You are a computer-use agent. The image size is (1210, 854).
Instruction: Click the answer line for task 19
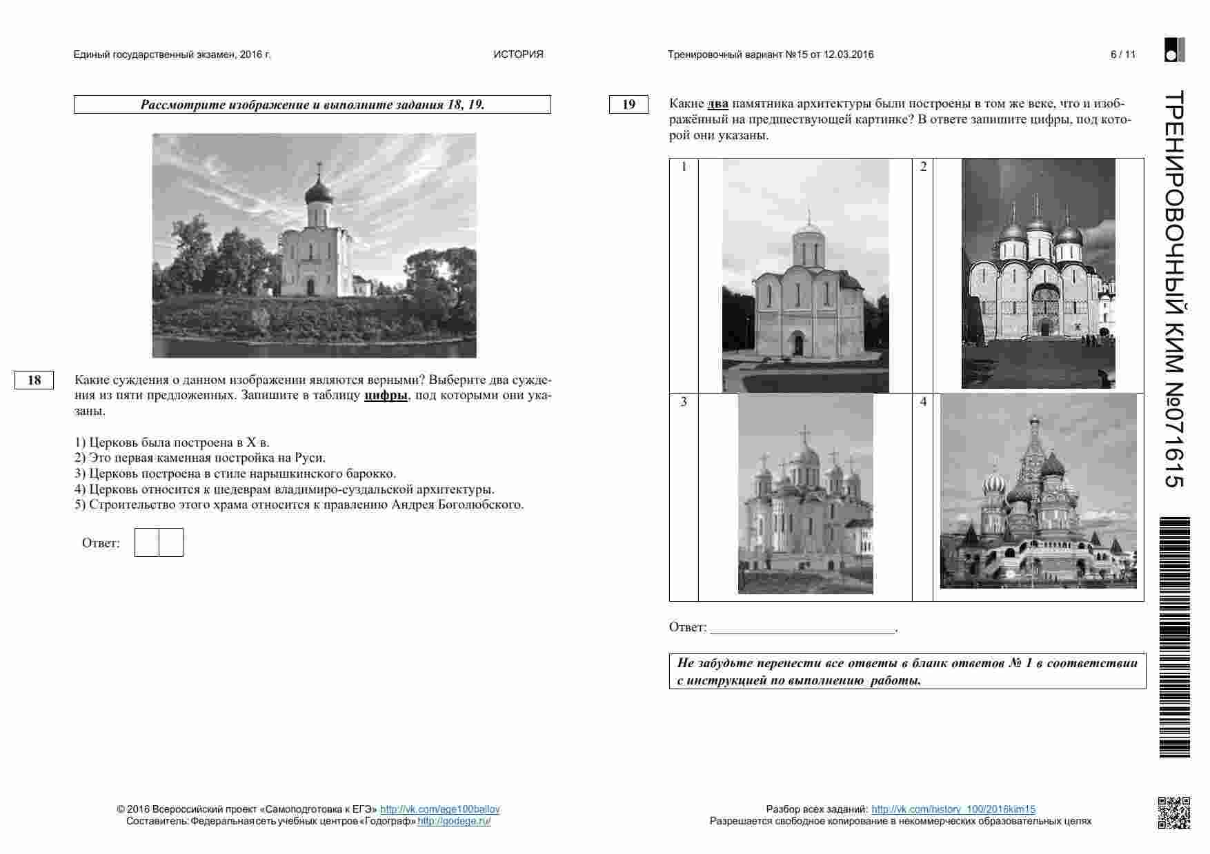802,627
